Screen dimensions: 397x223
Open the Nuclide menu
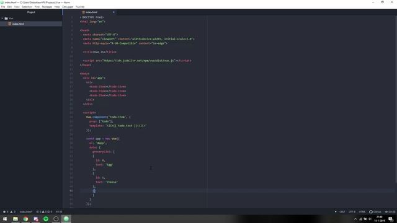click(80, 7)
